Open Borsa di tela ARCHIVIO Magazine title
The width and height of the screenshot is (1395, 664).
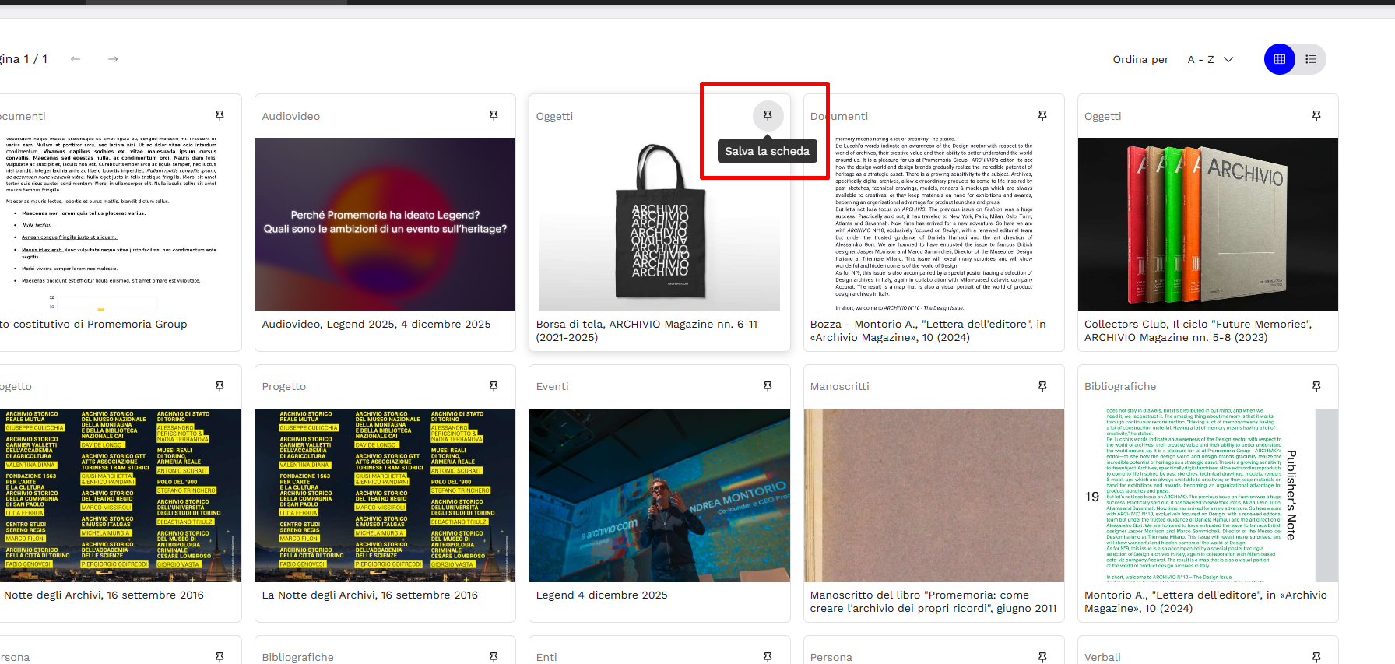click(647, 331)
